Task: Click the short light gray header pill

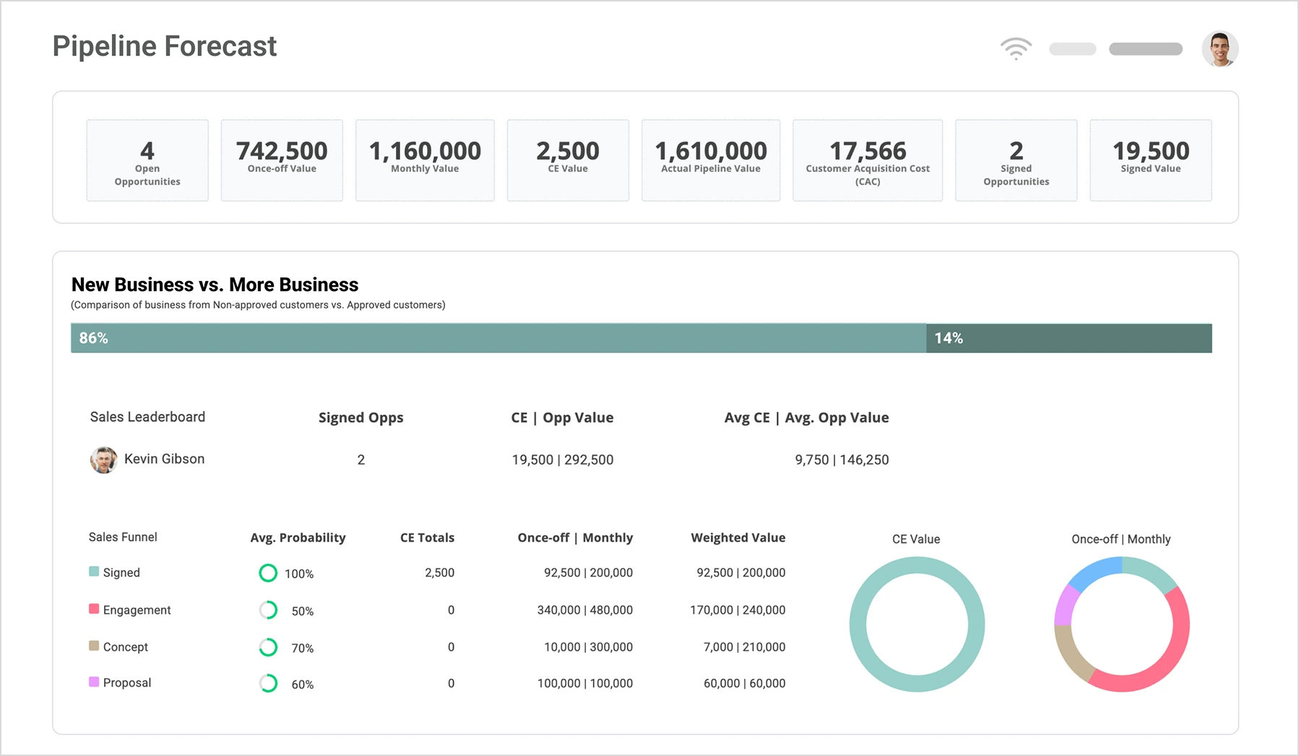Action: coord(1073,49)
